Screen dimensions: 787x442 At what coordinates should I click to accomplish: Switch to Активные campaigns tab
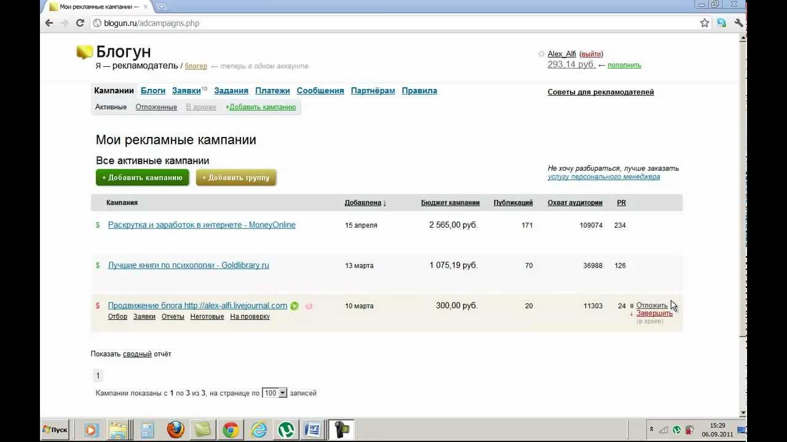(111, 107)
